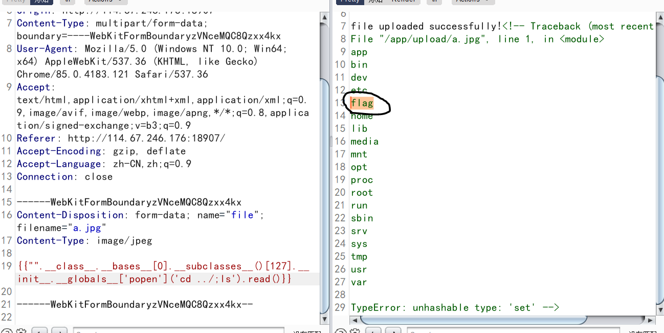Select 'lib' directory line in response
Viewport: 664px width, 333px height.
tap(359, 128)
